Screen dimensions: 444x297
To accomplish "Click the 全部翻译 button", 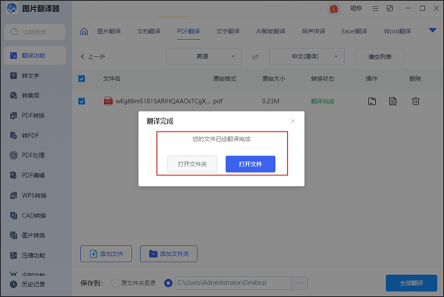I will [412, 283].
